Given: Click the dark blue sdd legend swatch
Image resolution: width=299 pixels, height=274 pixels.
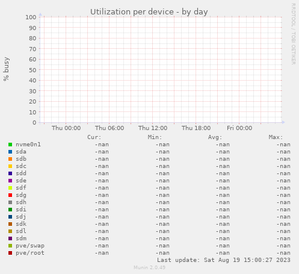Looking at the screenshot, I should [10, 173].
